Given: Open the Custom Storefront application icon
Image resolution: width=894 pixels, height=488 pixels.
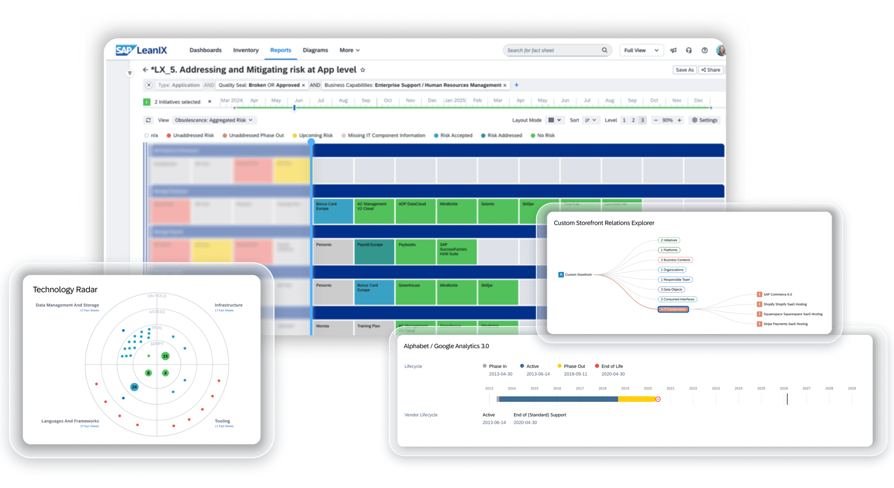Looking at the screenshot, I should (x=561, y=274).
